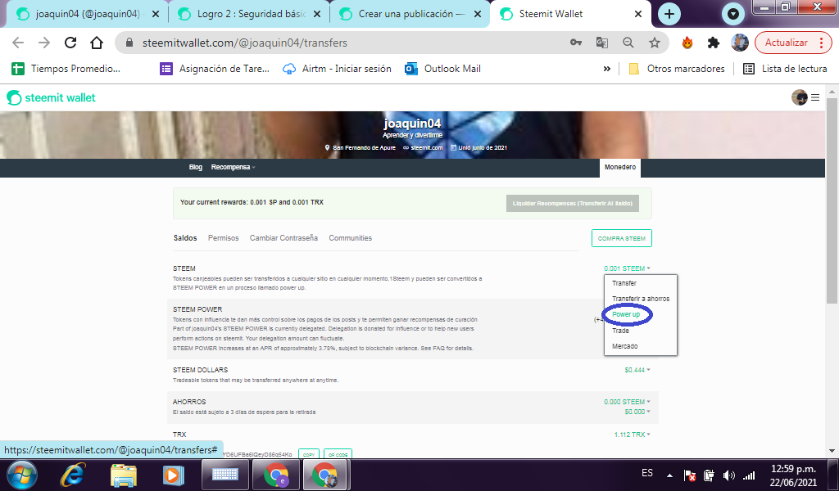Close the Crear una publicación tab
The width and height of the screenshot is (839, 491).
coord(478,15)
